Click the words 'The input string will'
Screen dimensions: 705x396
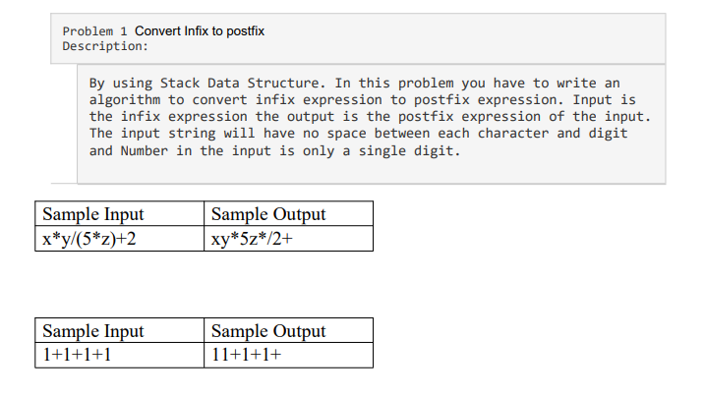click(x=172, y=134)
